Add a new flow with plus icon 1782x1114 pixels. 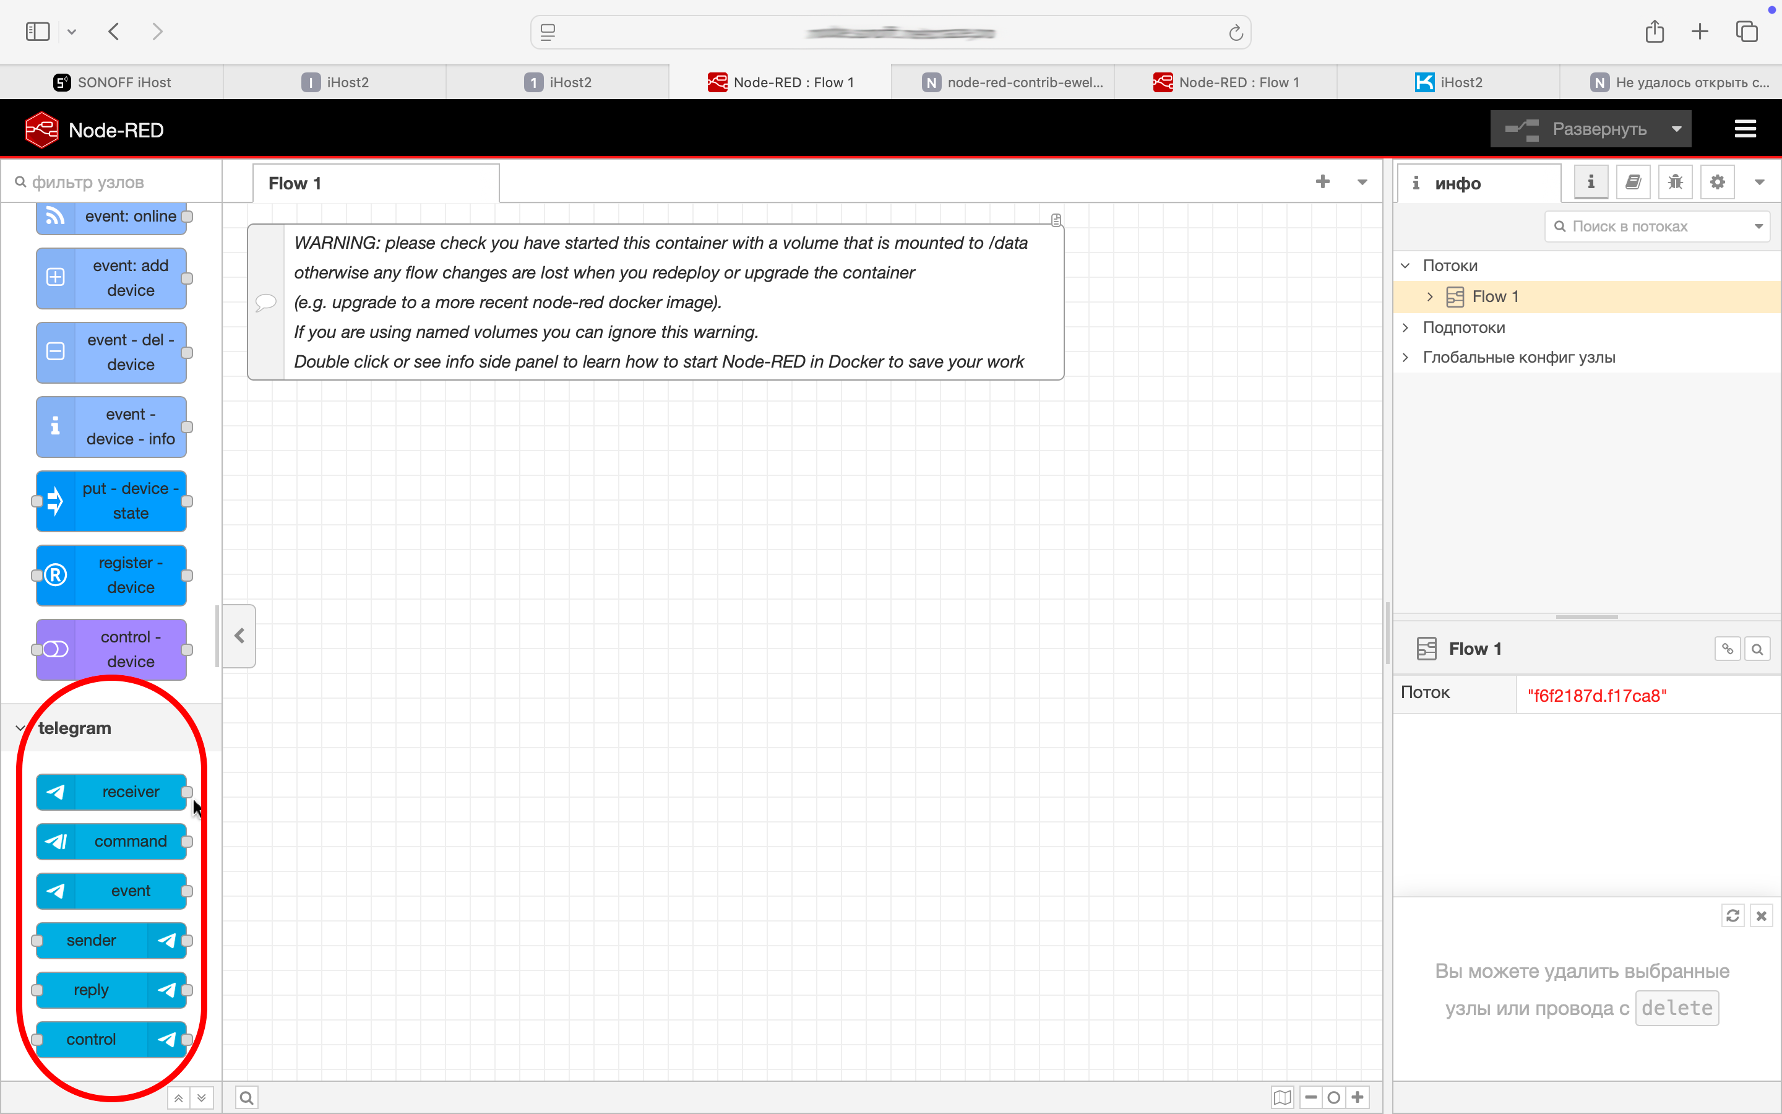(1322, 182)
